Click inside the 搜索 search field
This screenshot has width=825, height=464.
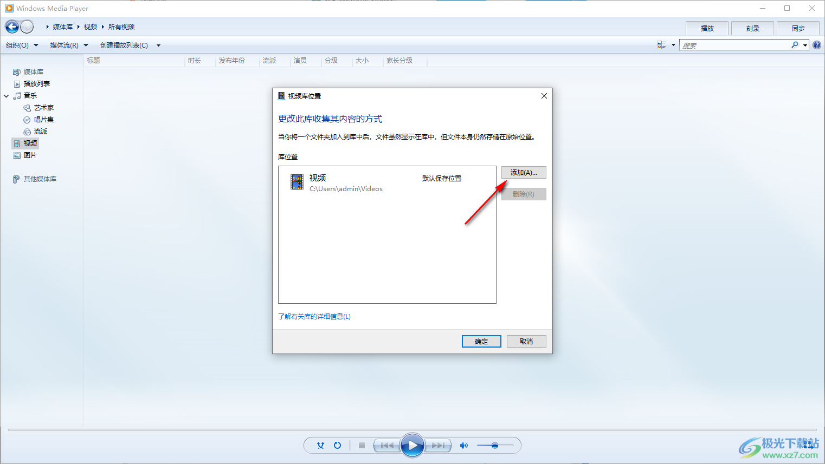734,45
